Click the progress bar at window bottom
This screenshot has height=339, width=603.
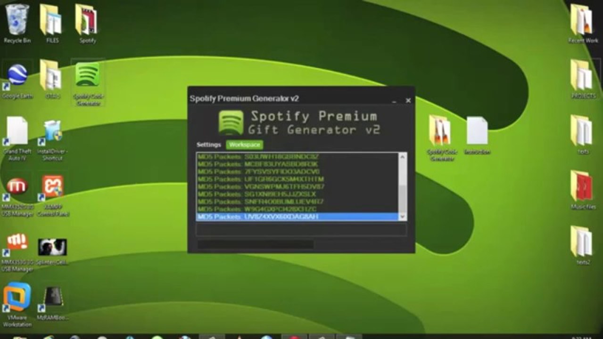coord(255,244)
